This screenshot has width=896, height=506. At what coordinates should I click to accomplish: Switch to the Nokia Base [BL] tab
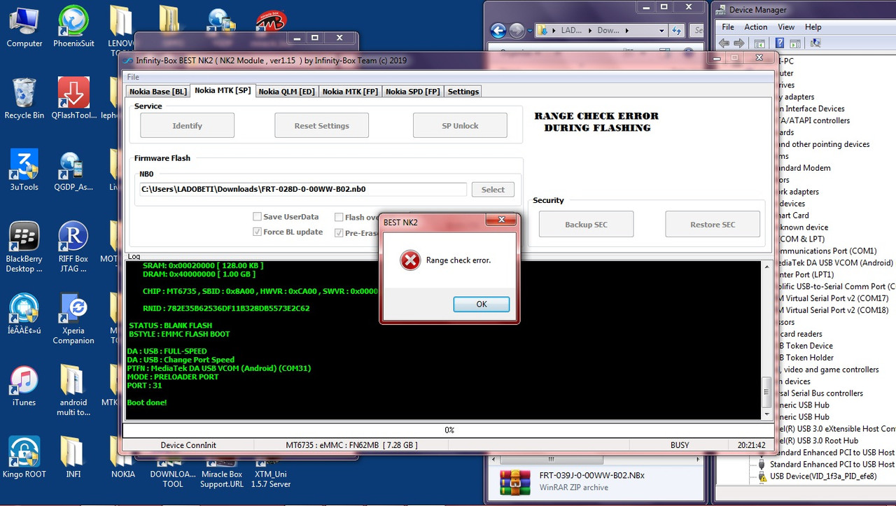coord(158,92)
